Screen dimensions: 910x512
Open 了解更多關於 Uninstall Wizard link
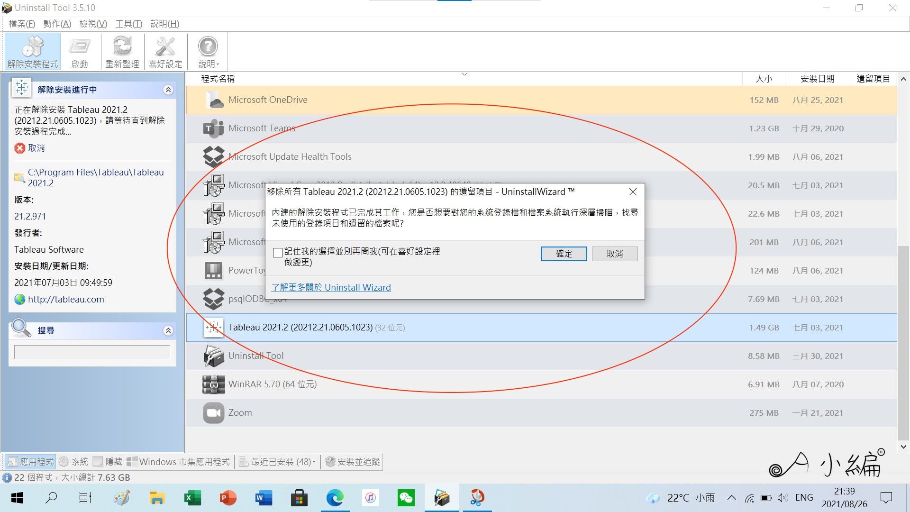pyautogui.click(x=331, y=287)
